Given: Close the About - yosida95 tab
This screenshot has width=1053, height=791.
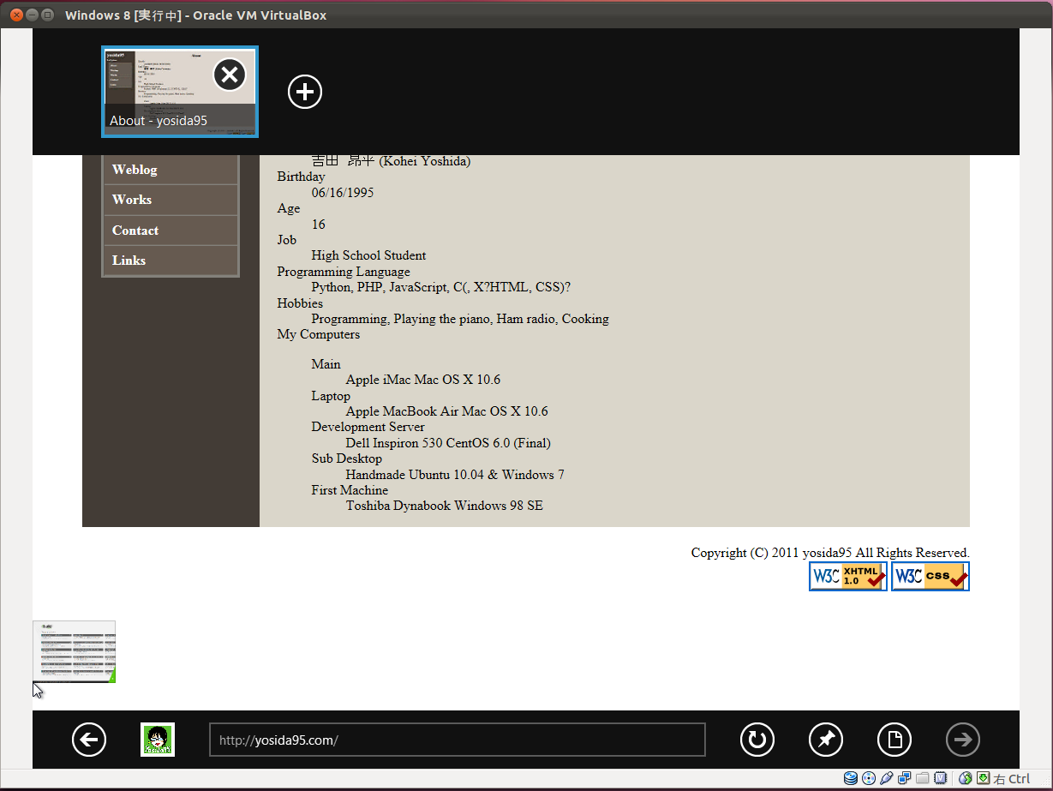Looking at the screenshot, I should point(230,75).
